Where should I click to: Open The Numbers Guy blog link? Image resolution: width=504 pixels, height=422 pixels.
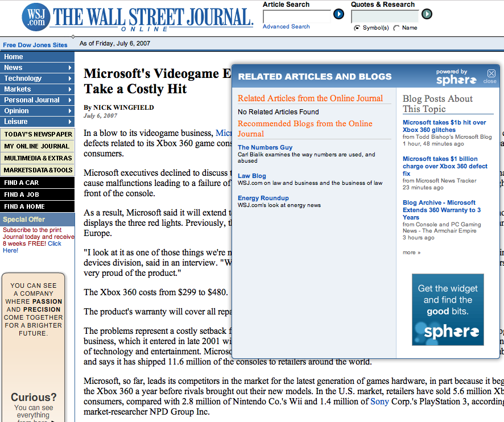coord(265,147)
